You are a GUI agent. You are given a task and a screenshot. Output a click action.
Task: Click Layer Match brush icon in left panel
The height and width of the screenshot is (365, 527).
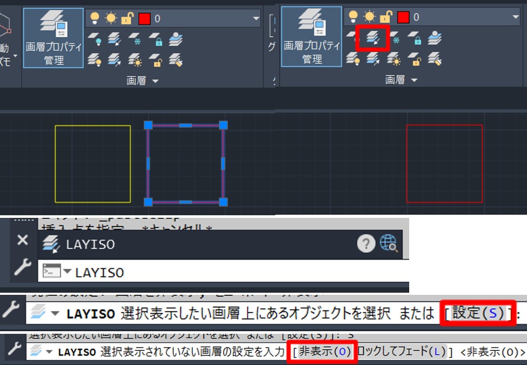click(176, 60)
